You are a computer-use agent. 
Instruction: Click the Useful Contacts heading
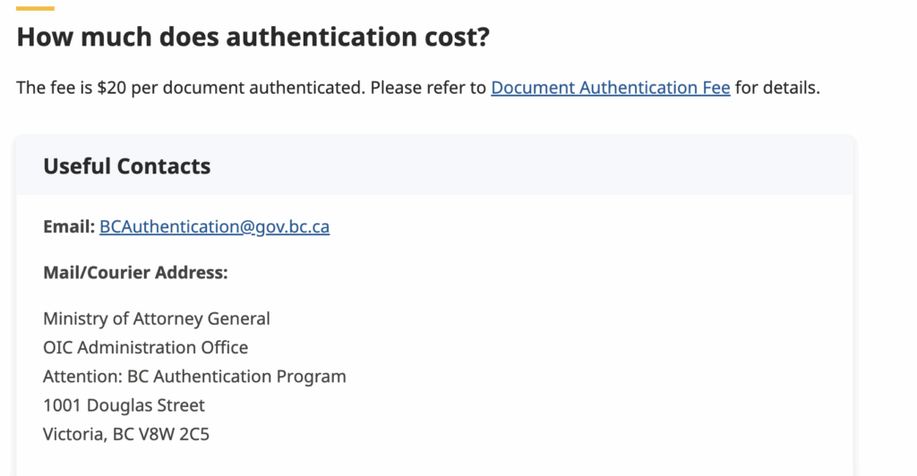coord(126,166)
